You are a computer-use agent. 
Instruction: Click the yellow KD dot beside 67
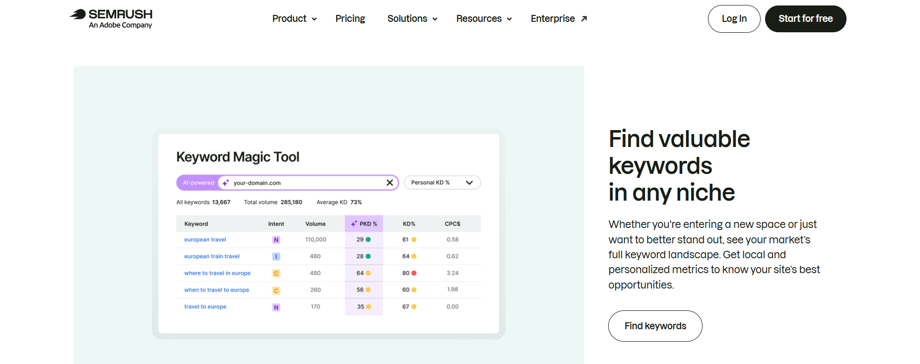coord(414,307)
